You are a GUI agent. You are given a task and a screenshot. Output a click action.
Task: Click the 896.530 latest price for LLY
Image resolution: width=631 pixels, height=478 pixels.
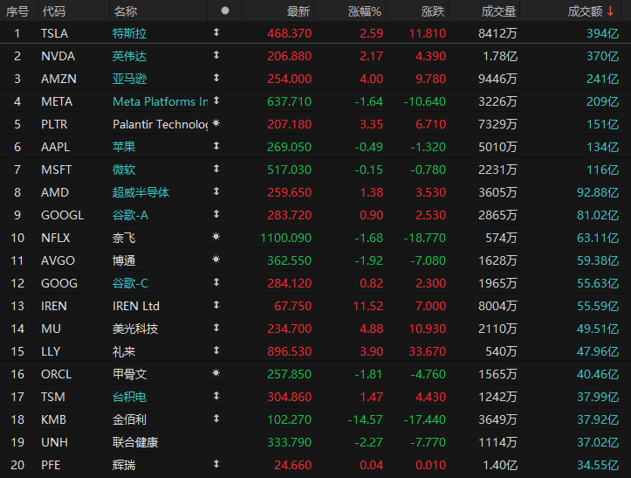290,351
